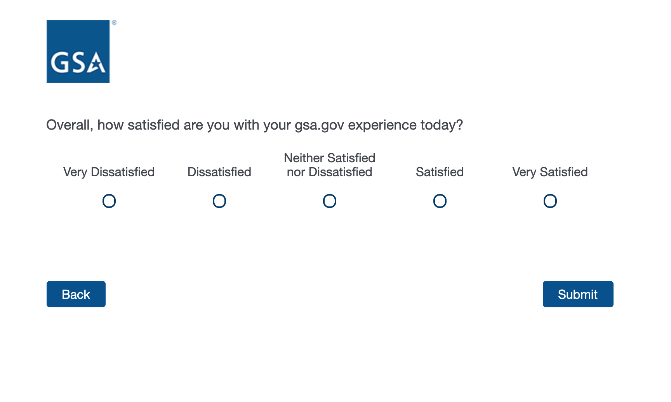This screenshot has width=671, height=402.
Task: Click the standalone "Dissatisfied" column label
Action: click(219, 172)
